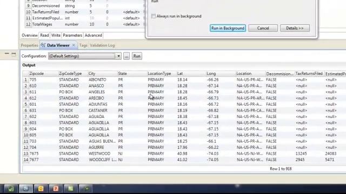This screenshot has width=346, height=194.
Task: Click the 24083 estimated population value
Action: coord(331,154)
